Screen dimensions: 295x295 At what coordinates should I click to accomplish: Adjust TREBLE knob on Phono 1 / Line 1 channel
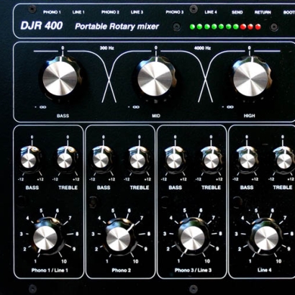[x=65, y=159]
